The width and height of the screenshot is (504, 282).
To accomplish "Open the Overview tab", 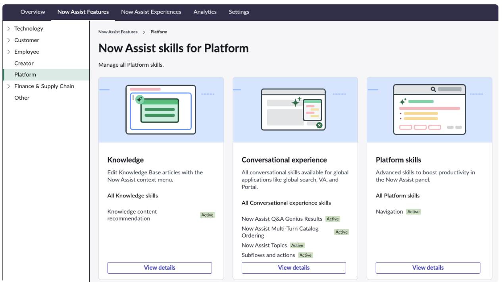I will [33, 12].
